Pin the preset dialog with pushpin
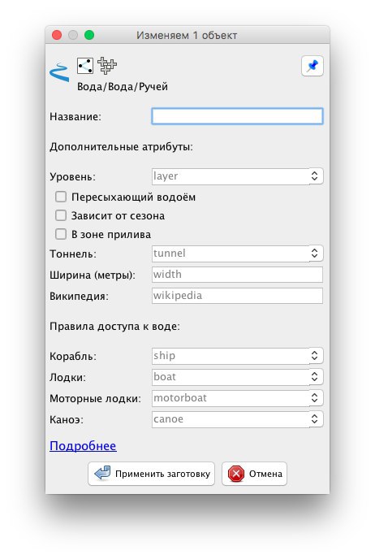 tap(312, 66)
